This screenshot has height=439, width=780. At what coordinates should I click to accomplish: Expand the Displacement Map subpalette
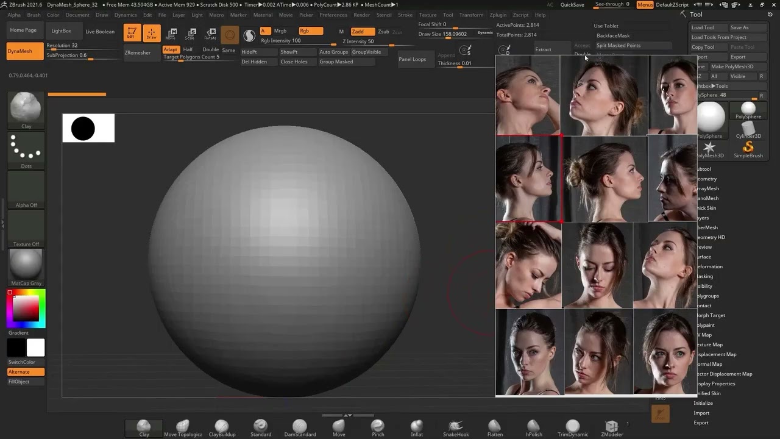click(716, 354)
